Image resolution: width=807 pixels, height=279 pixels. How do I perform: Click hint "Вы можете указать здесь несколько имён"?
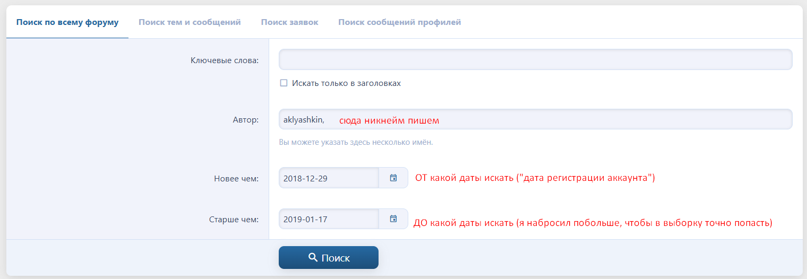click(356, 142)
